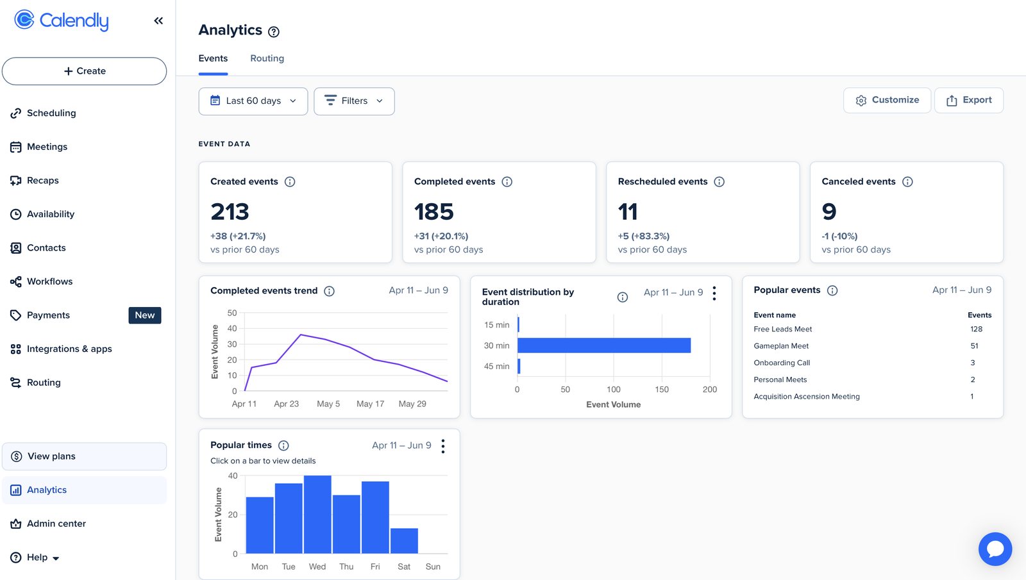
Task: Click the 45 min duration bar
Action: tap(519, 366)
